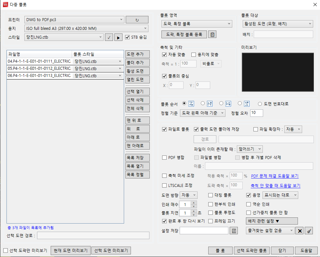
Task: Click the 선택 도곽만 플롯 button
Action: [x=252, y=251]
